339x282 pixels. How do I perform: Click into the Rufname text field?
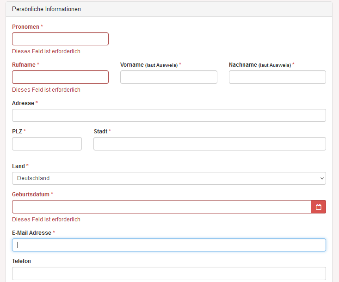pos(60,77)
